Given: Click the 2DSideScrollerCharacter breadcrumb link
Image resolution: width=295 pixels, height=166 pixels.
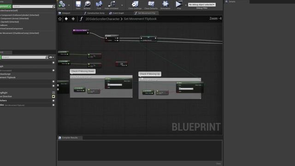Looking at the screenshot, I should (102, 19).
